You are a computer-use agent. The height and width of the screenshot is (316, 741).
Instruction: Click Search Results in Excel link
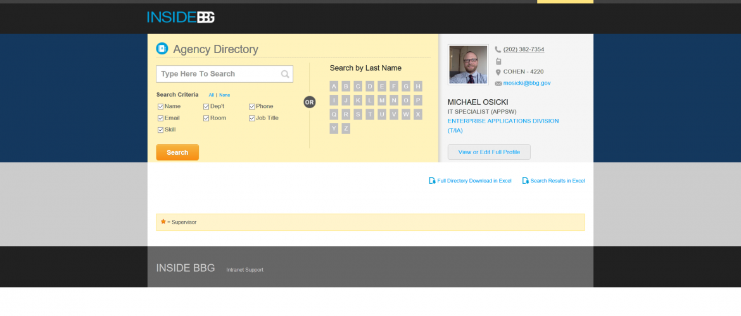click(x=557, y=181)
